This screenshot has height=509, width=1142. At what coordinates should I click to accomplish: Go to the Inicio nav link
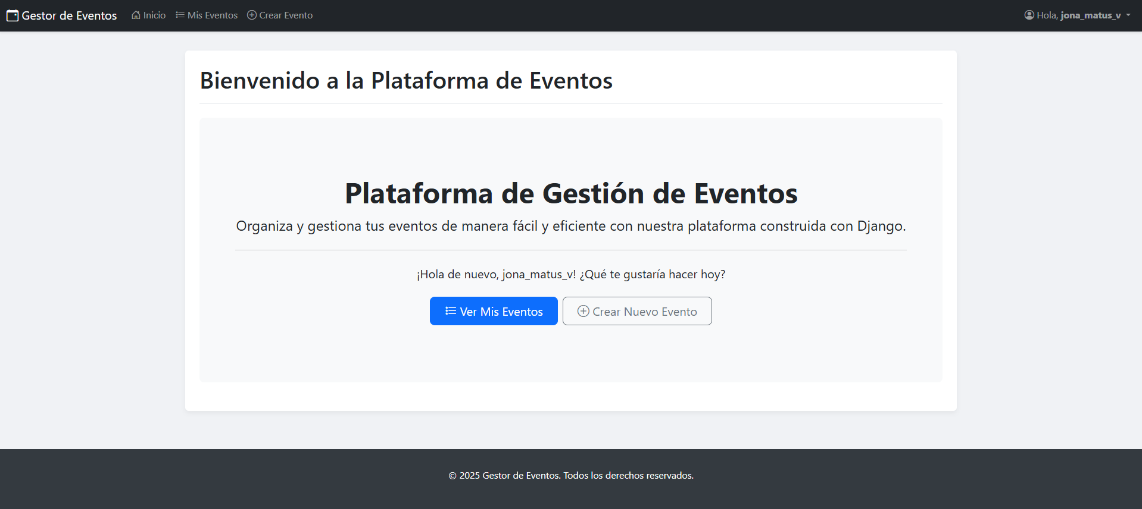point(149,15)
